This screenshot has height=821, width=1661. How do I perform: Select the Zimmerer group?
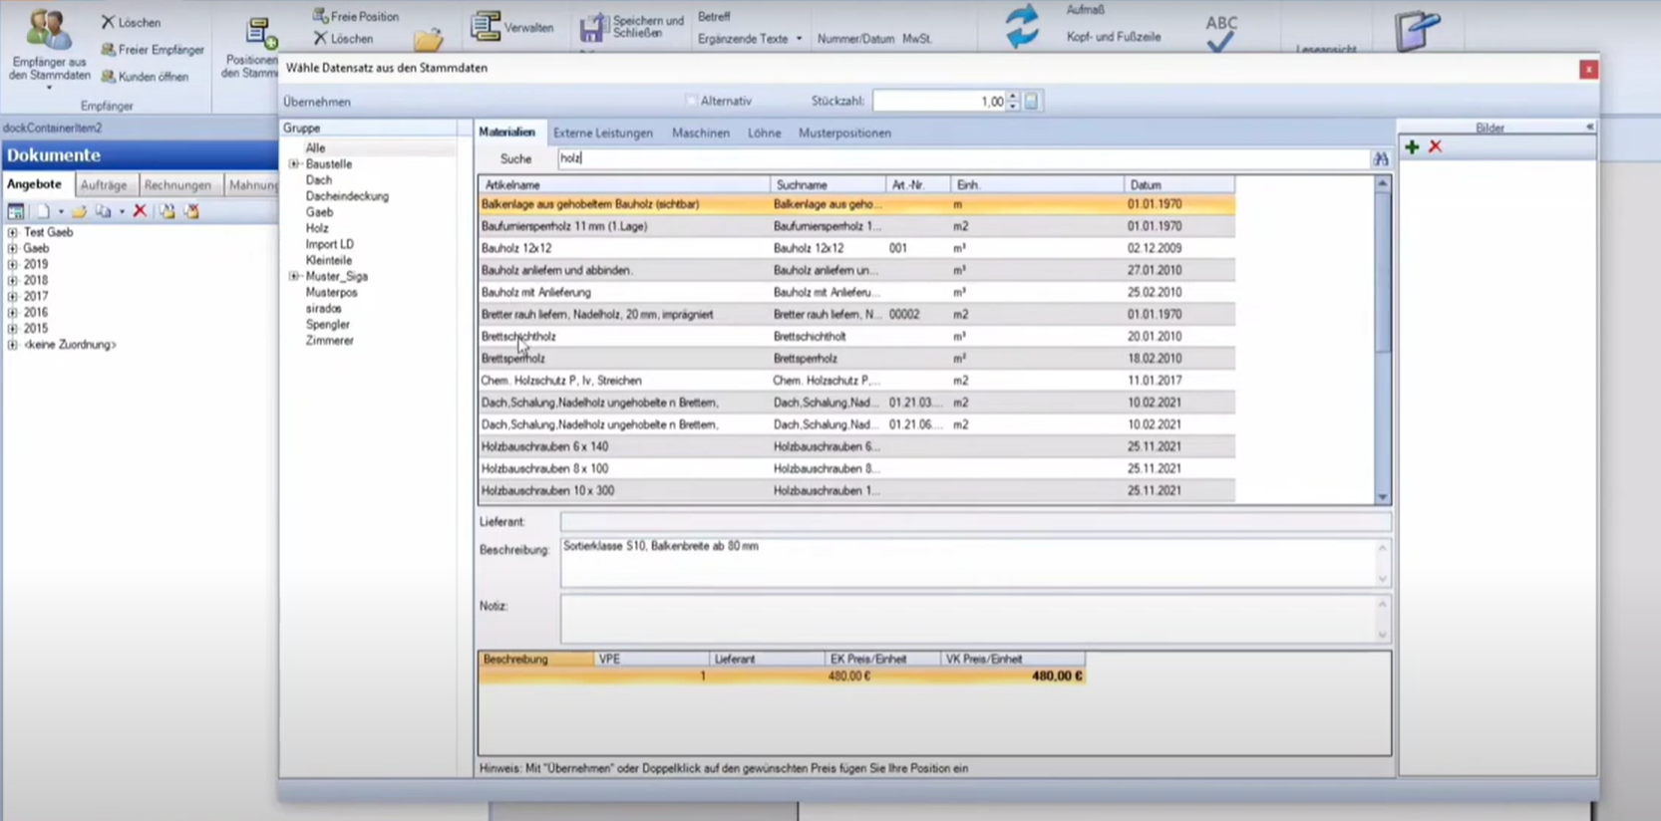click(329, 341)
